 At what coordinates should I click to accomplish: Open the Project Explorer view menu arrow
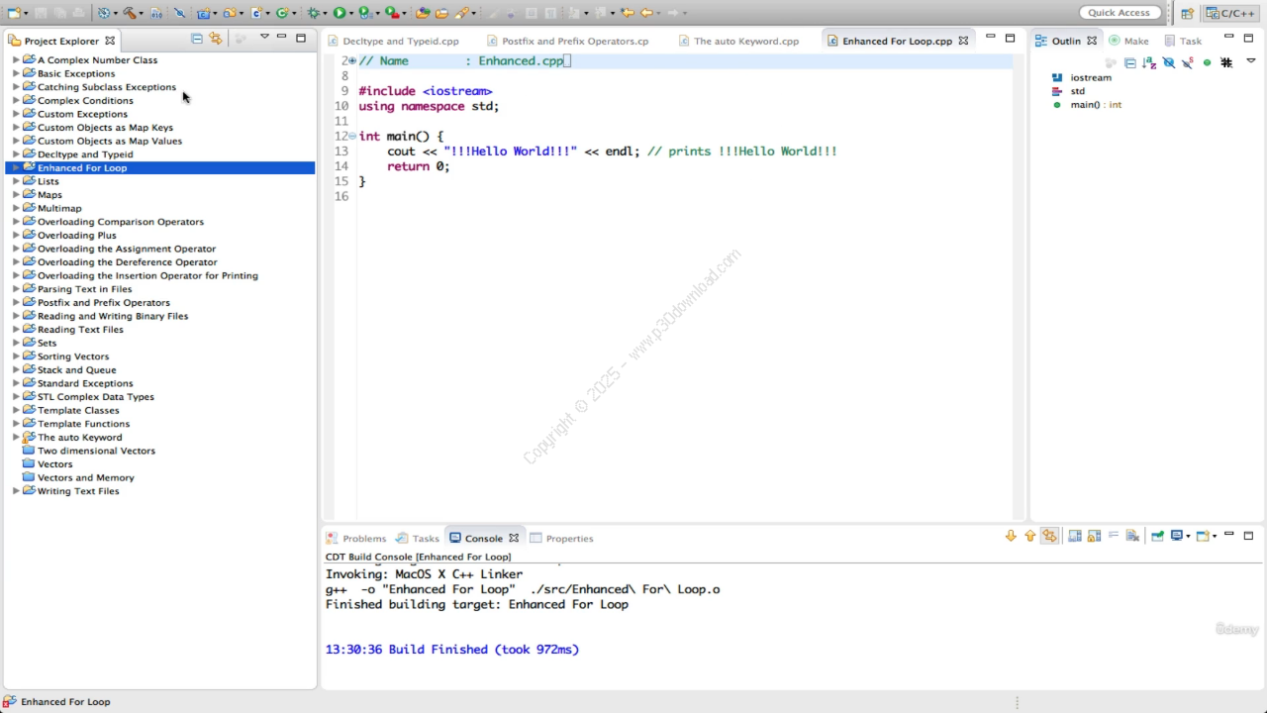(264, 37)
